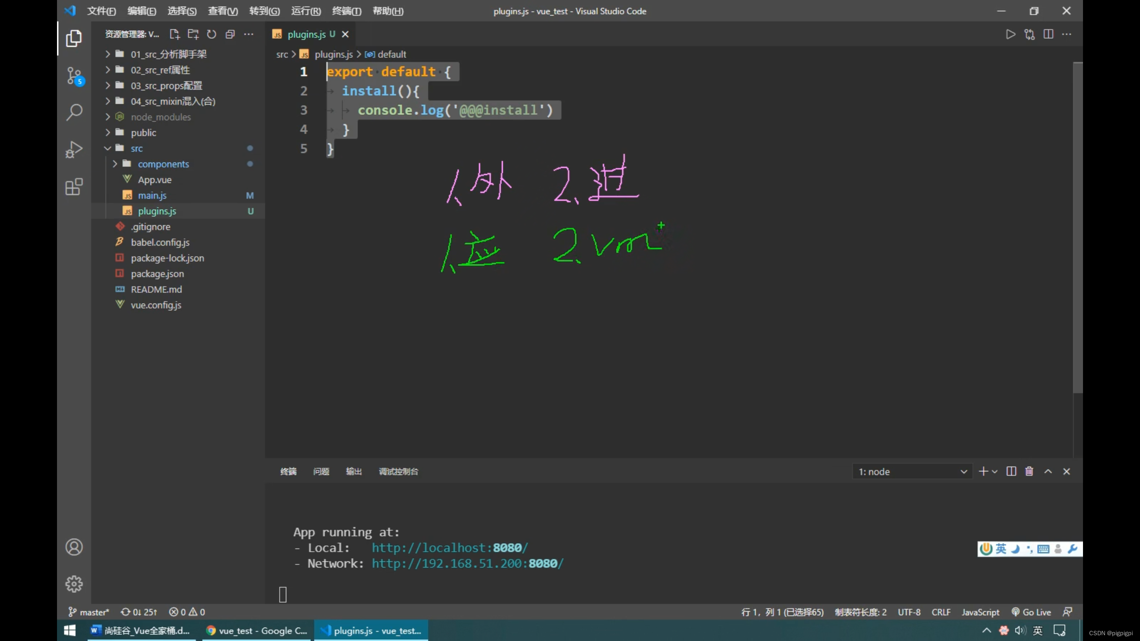Add a new terminal with plus icon
The image size is (1140, 641).
983,471
